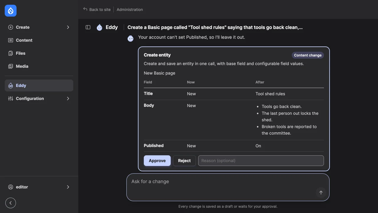Viewport: 378px width, 213px height.
Task: Toggle the chat sidebar panel icon
Action: click(88, 27)
